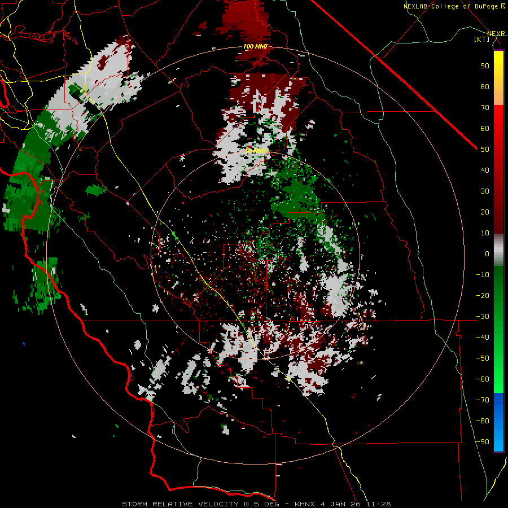Viewport: 508px width, 508px height.
Task: Click the 10 value on velocity scale
Action: [x=485, y=233]
